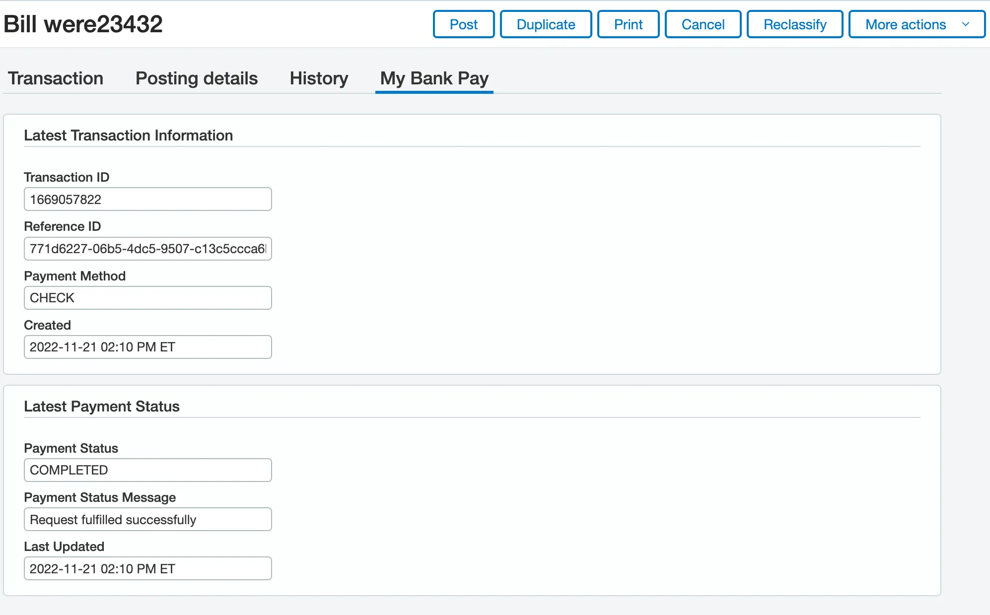Viewport: 990px width, 615px height.
Task: Click the Created label
Action: (48, 325)
